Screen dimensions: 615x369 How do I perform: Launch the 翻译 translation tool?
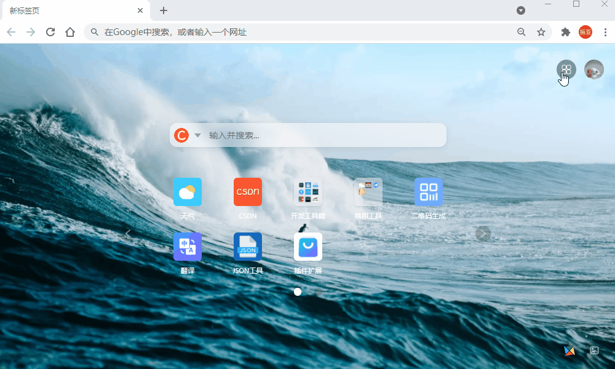(188, 246)
